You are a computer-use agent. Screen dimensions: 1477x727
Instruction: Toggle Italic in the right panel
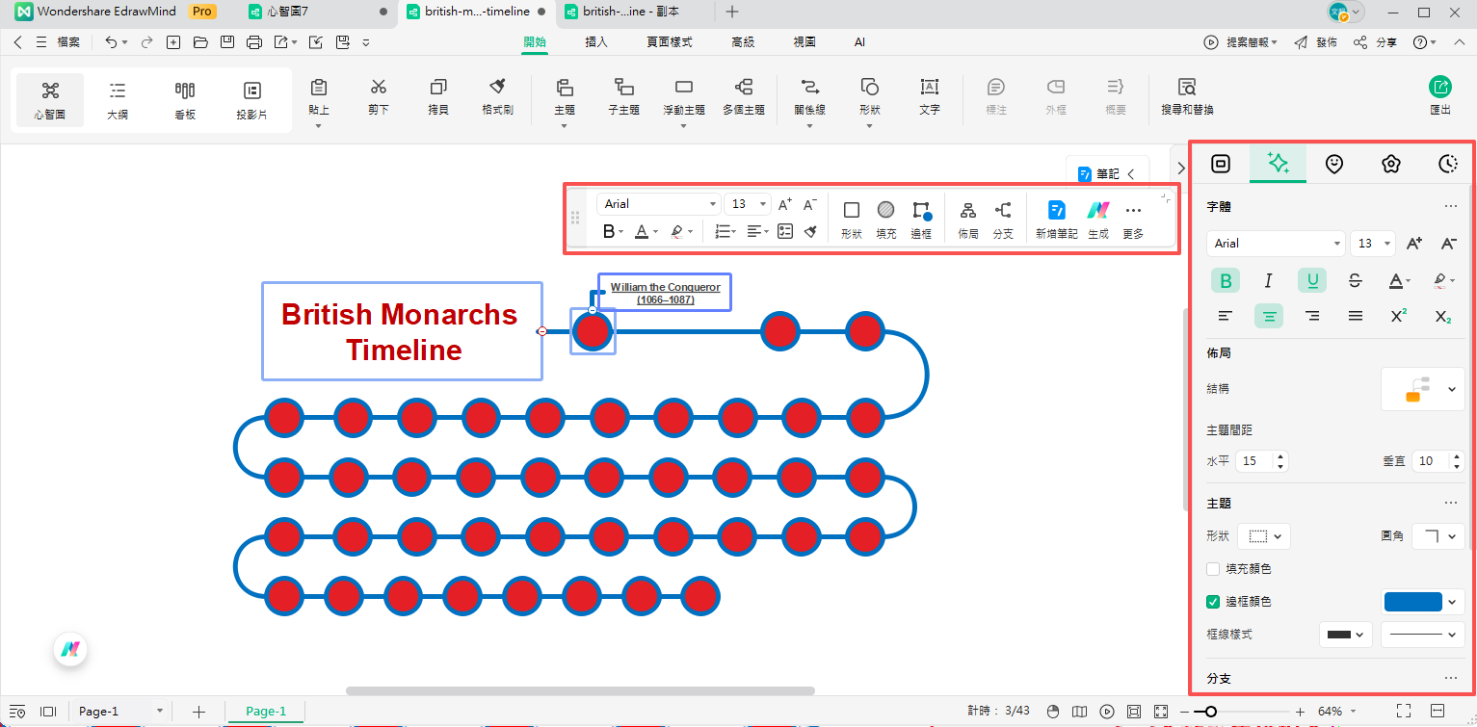click(x=1268, y=280)
